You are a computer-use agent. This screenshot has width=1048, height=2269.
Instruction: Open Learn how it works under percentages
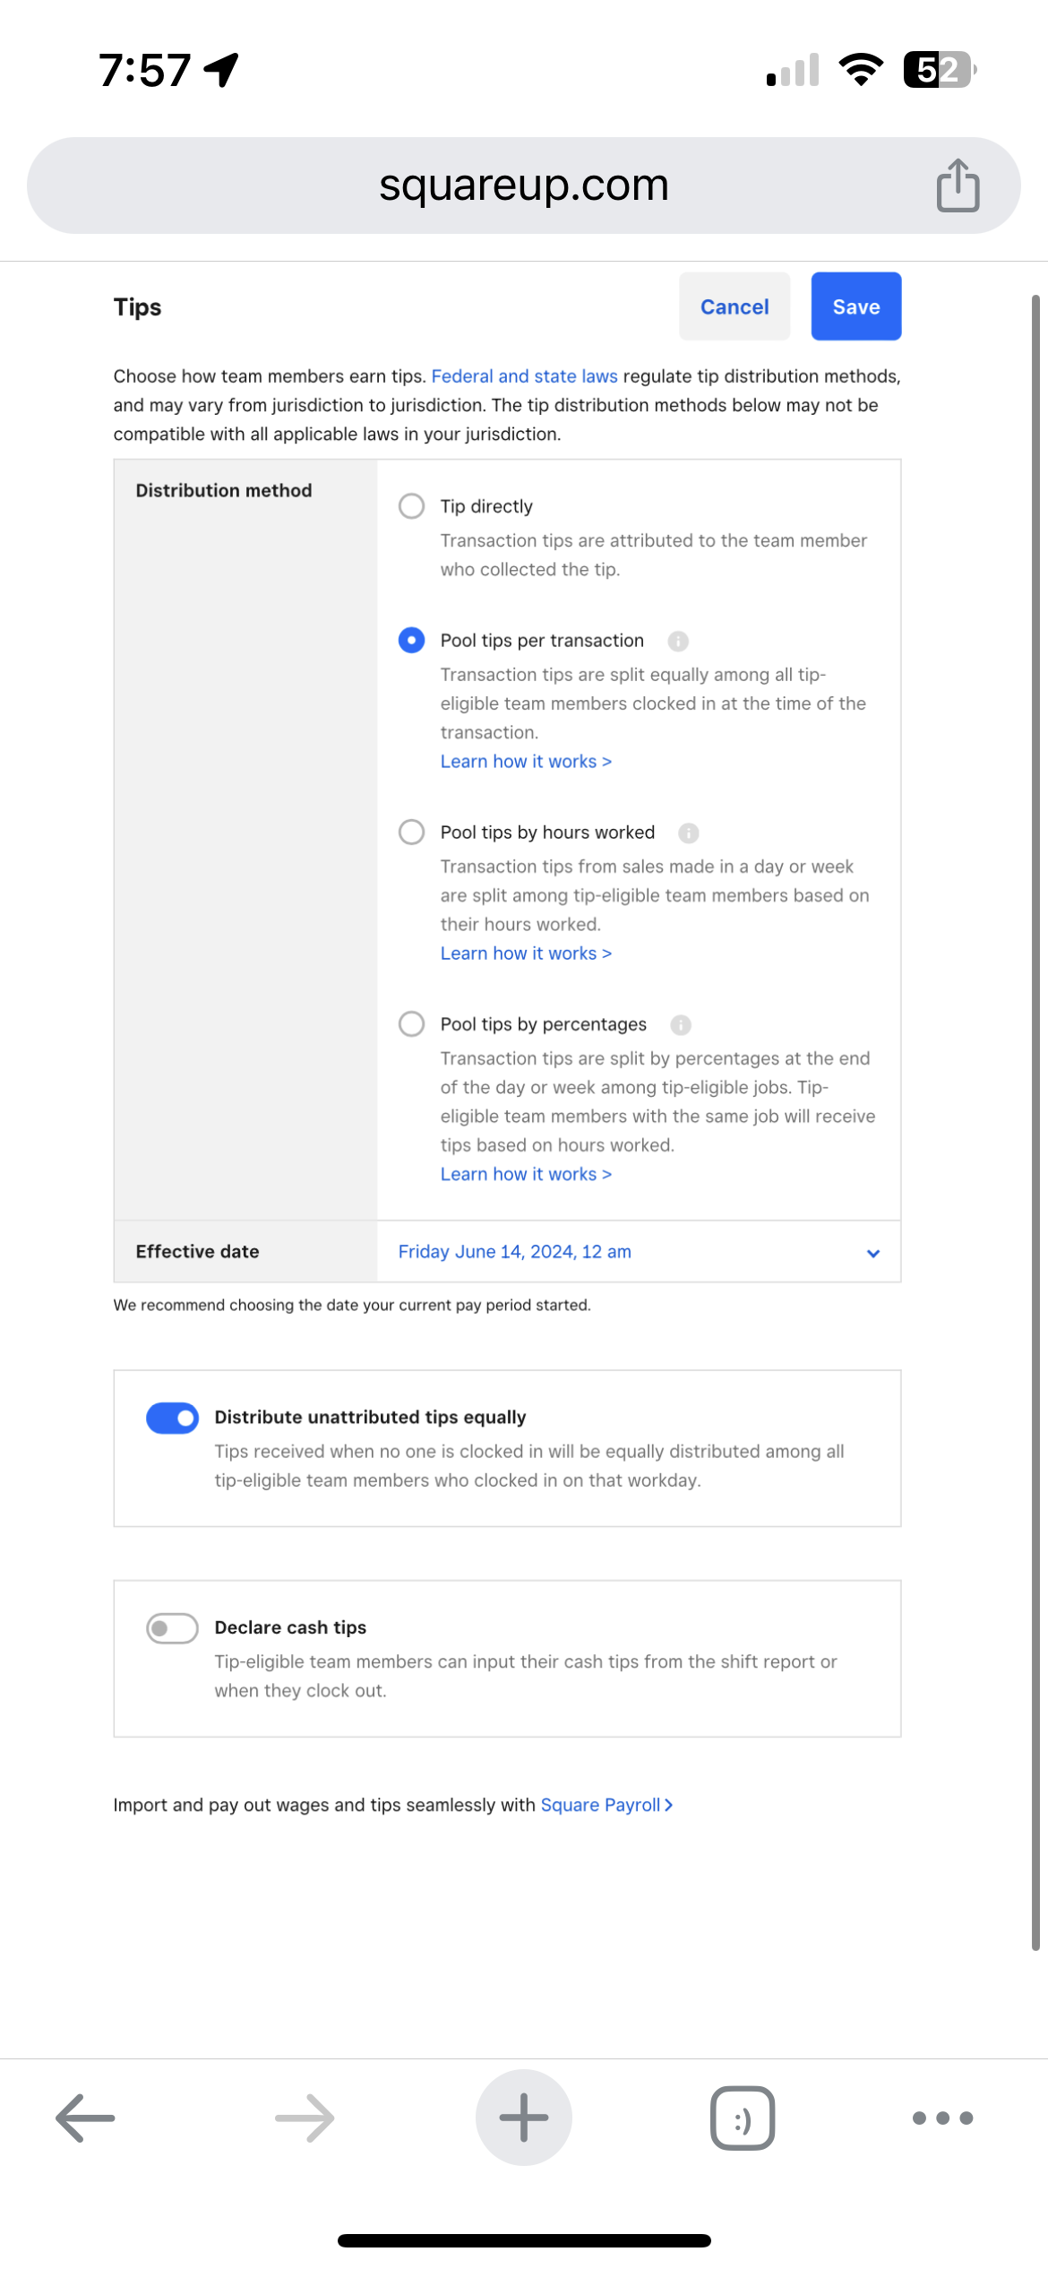point(526,1174)
